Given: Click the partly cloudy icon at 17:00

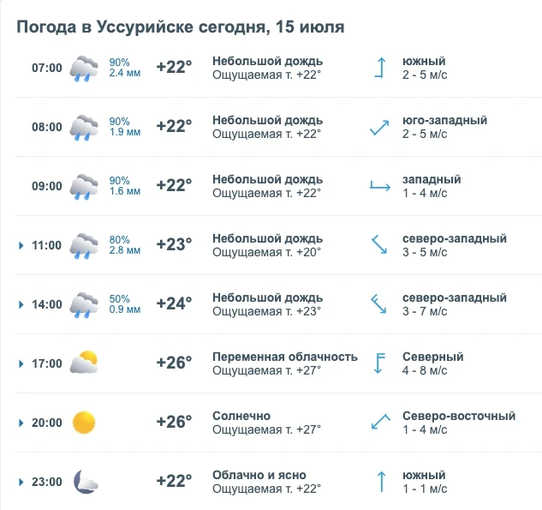Looking at the screenshot, I should point(84,363).
